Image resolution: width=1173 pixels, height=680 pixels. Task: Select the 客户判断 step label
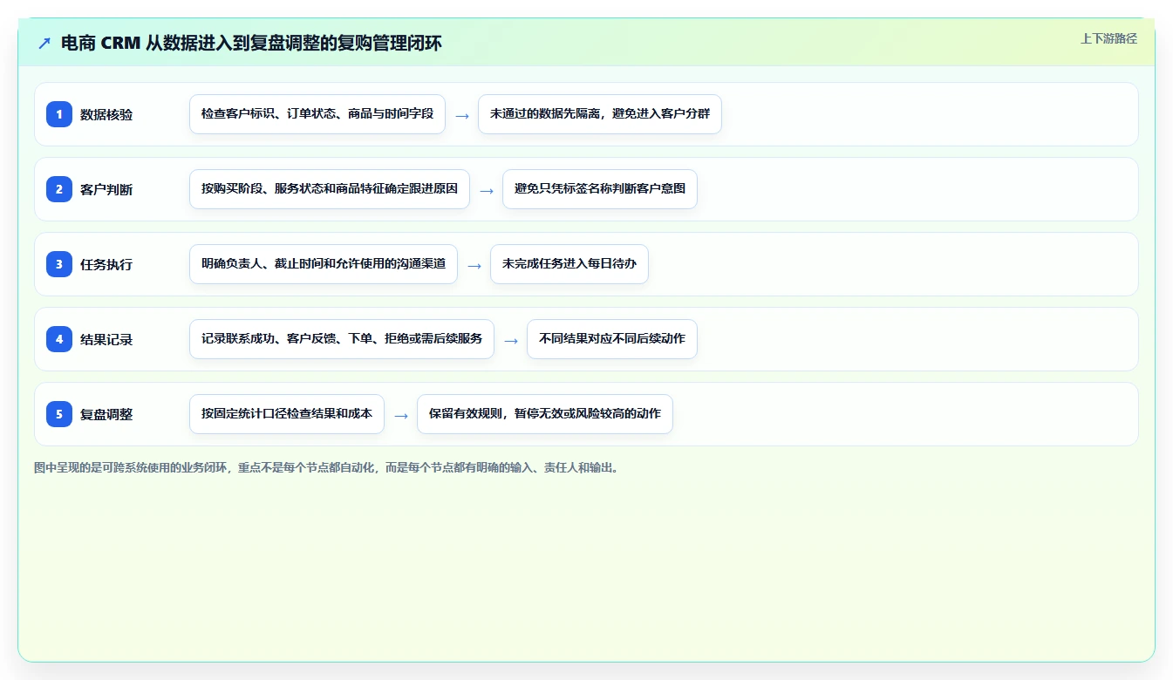[x=106, y=189]
